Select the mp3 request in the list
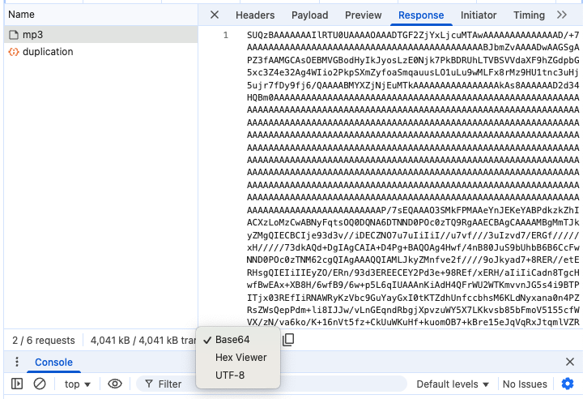The image size is (583, 399). (x=32, y=34)
